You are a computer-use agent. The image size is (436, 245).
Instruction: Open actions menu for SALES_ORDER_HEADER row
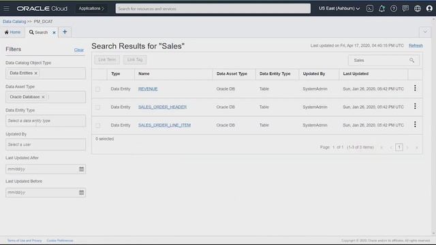[x=415, y=106]
